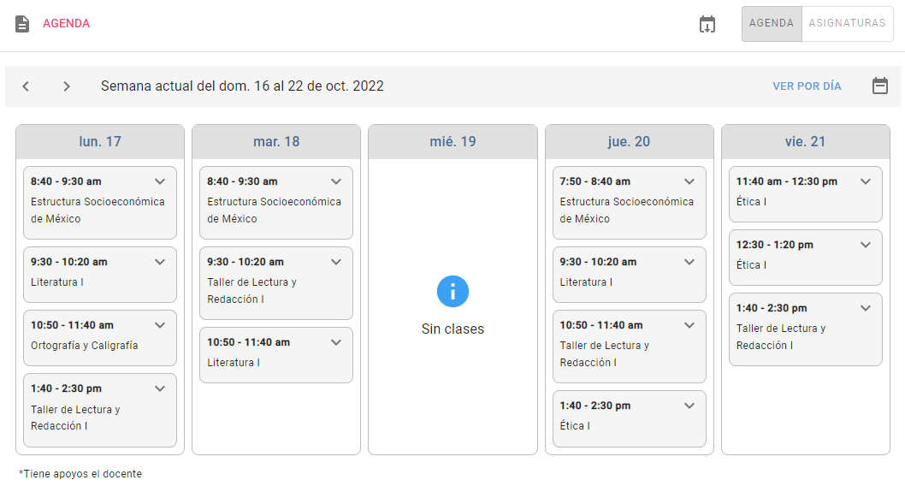Expand Thursday 1:40 pm Ética I chevron
905x486 pixels.
[x=689, y=406]
